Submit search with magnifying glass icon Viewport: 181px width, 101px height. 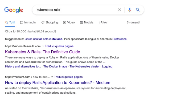(x=138, y=10)
